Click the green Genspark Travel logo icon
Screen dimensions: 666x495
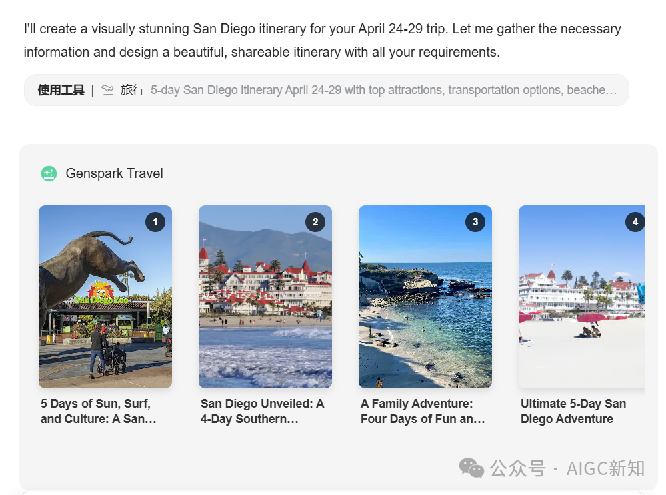coord(49,173)
